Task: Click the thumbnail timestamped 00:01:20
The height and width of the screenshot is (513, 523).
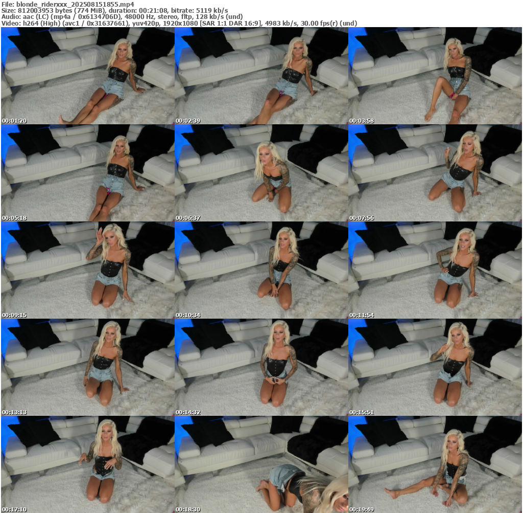Action: click(87, 76)
